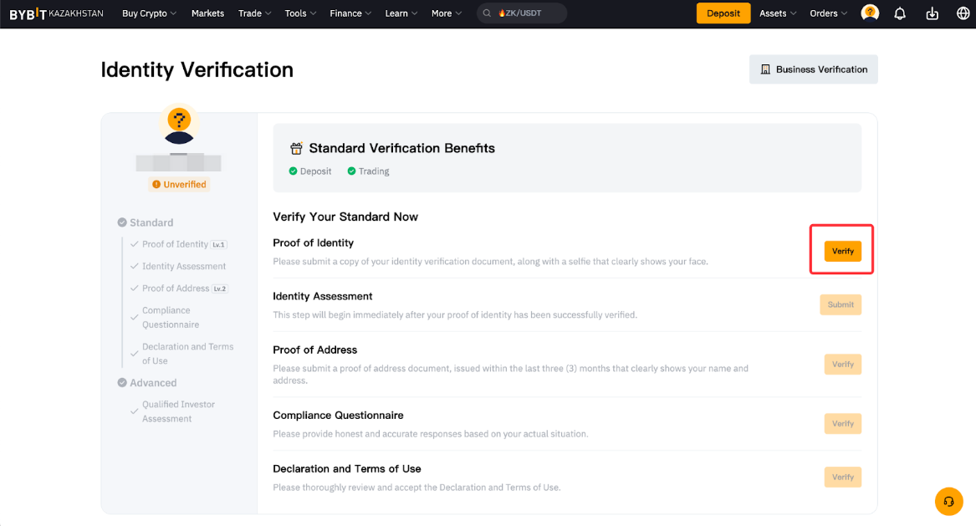The image size is (976, 526).
Task: Select Qualified Investor Assessment in sidebar
Action: click(x=178, y=411)
